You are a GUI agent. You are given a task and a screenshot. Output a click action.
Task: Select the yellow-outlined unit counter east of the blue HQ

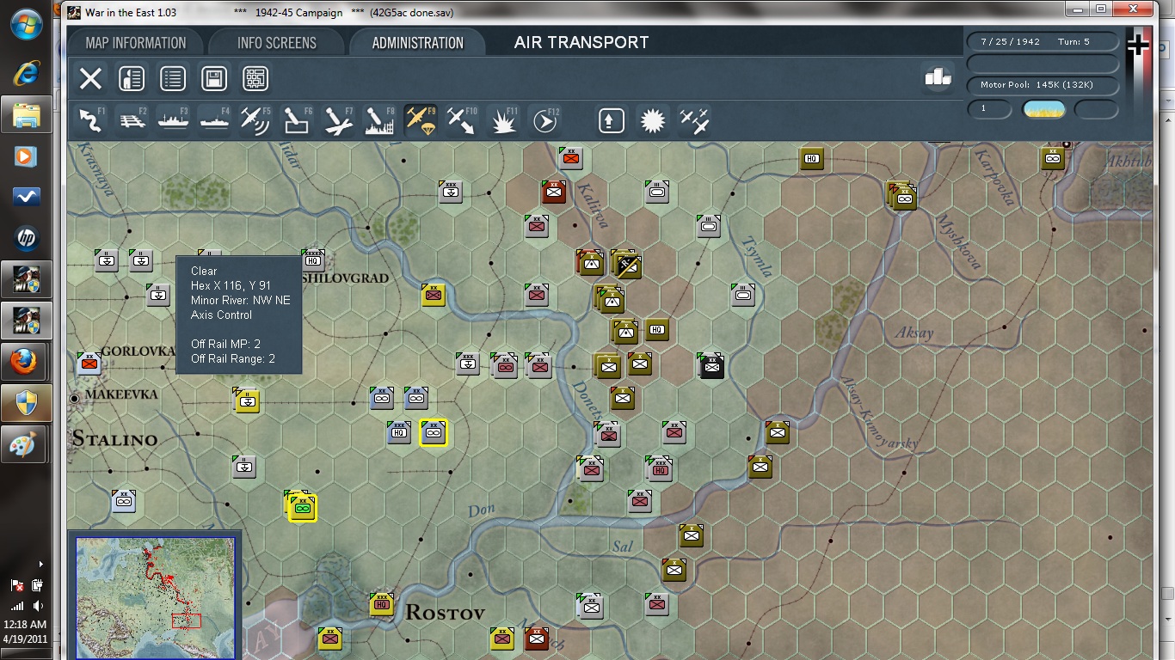click(x=434, y=433)
